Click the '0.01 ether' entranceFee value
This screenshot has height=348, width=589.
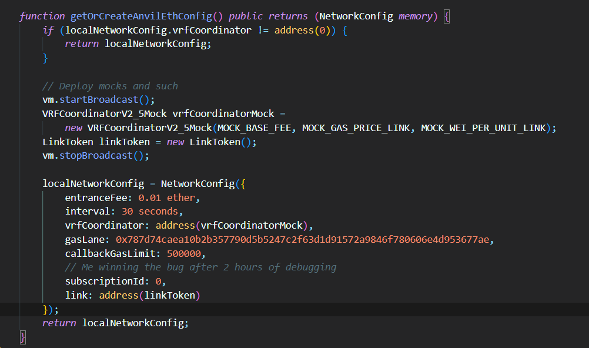coord(167,198)
